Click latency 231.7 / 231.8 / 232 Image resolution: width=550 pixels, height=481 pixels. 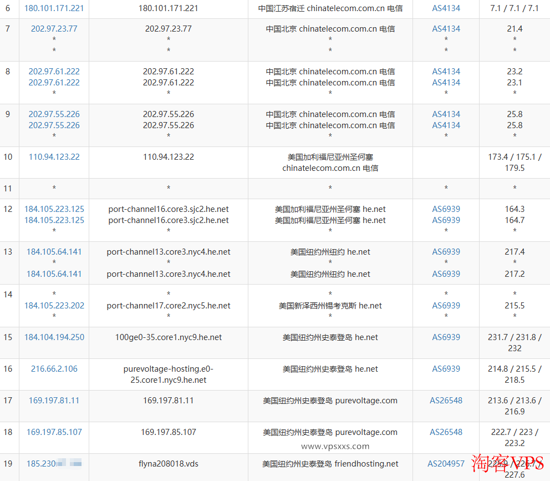click(x=514, y=343)
